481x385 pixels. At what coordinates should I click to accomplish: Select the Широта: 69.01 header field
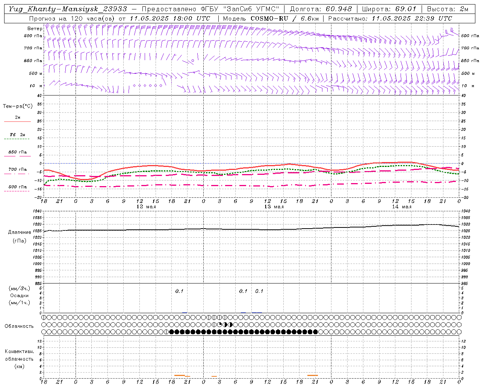(389, 9)
